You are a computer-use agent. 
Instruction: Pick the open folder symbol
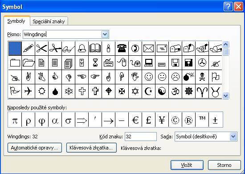(x=28, y=63)
